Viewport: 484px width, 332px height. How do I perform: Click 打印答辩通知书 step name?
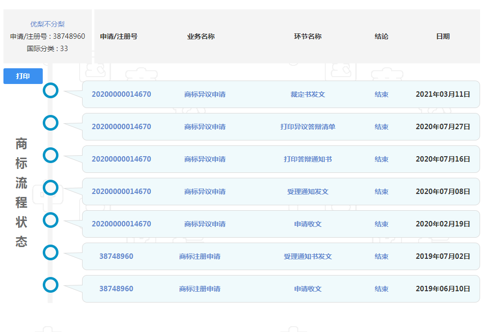pyautogui.click(x=308, y=159)
